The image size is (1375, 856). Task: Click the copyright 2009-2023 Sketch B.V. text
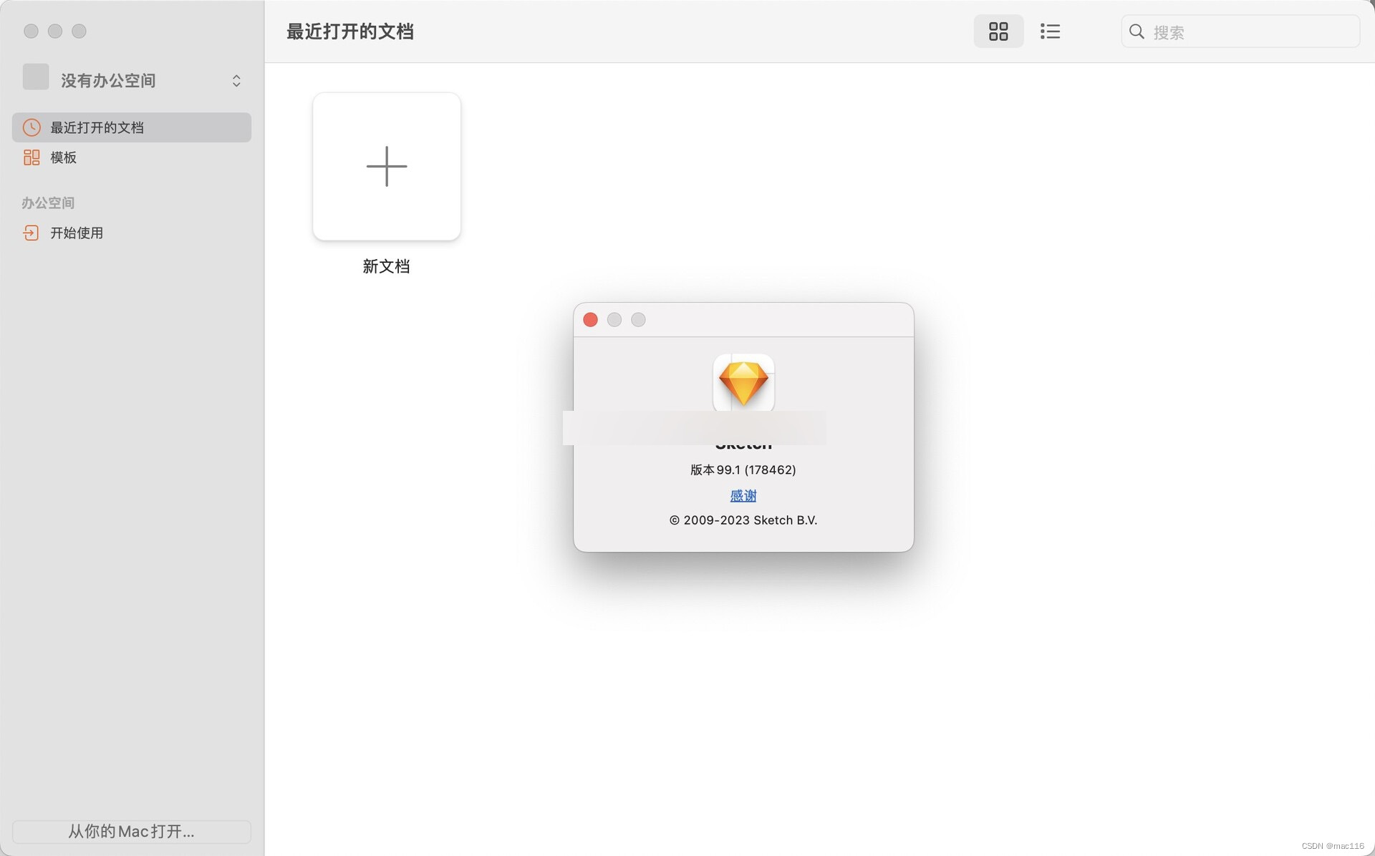743,520
